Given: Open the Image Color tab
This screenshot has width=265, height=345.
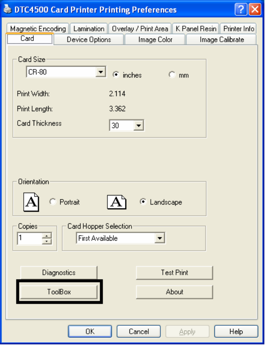Looking at the screenshot, I should tap(155, 40).
